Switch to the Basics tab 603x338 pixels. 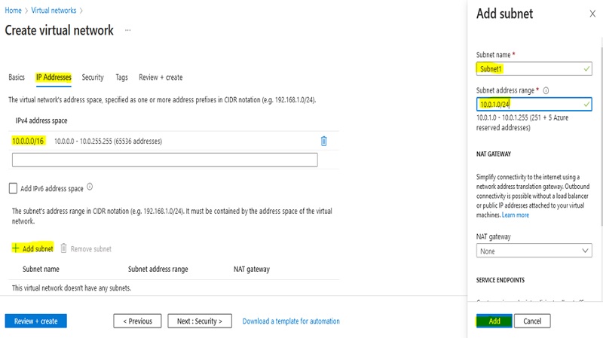tap(17, 78)
